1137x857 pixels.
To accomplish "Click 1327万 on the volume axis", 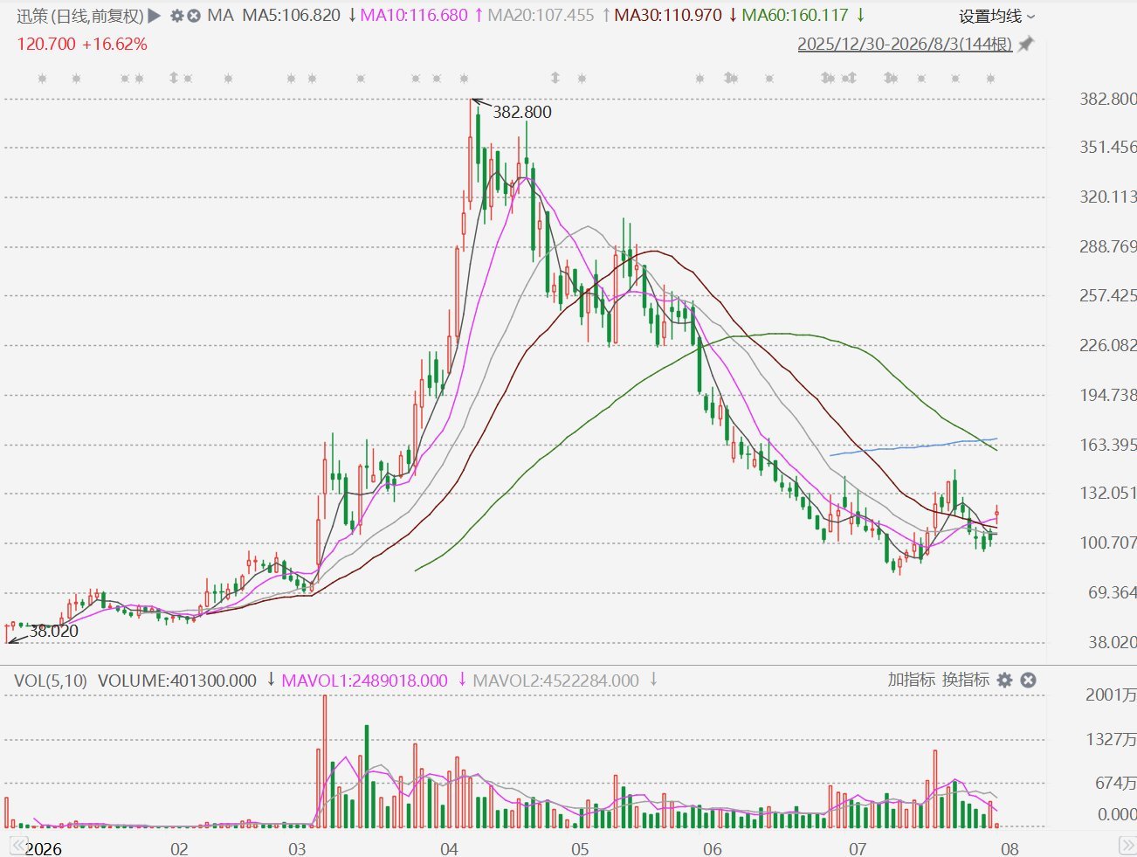I will pyautogui.click(x=1111, y=739).
